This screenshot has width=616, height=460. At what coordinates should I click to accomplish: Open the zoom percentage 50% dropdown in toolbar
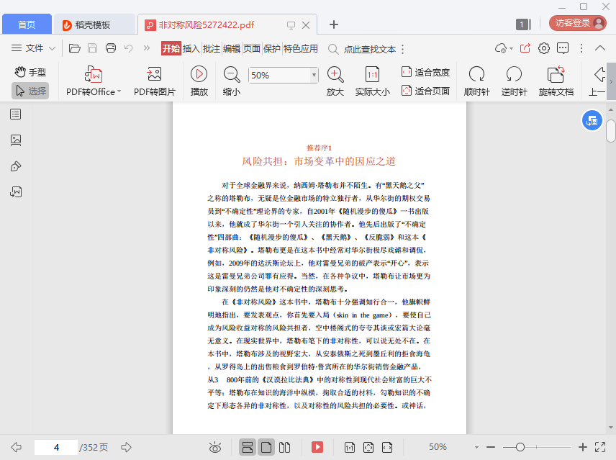coord(314,75)
